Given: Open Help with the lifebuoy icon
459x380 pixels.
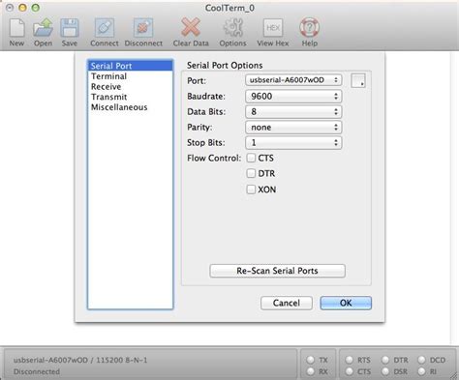Looking at the screenshot, I should pos(309,28).
